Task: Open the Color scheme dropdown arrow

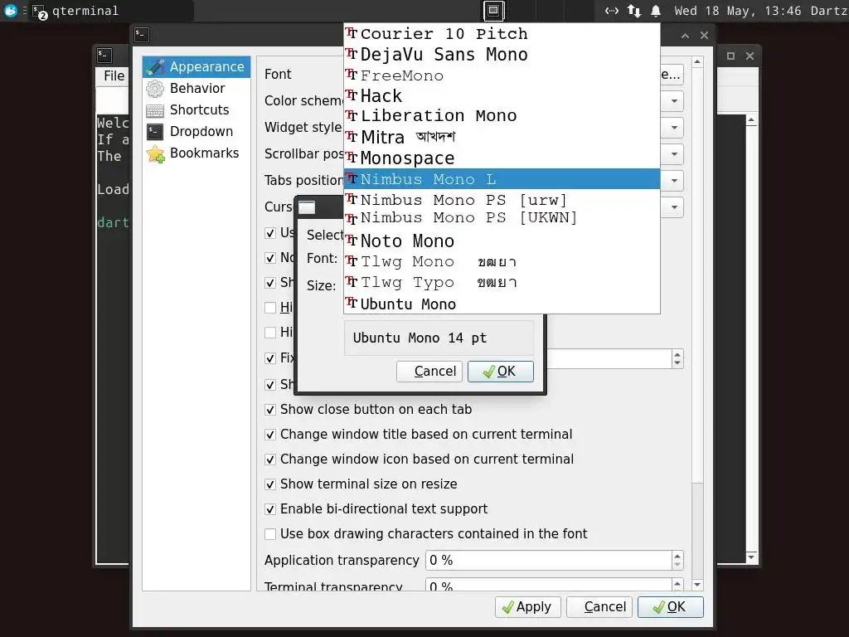Action: tap(674, 101)
